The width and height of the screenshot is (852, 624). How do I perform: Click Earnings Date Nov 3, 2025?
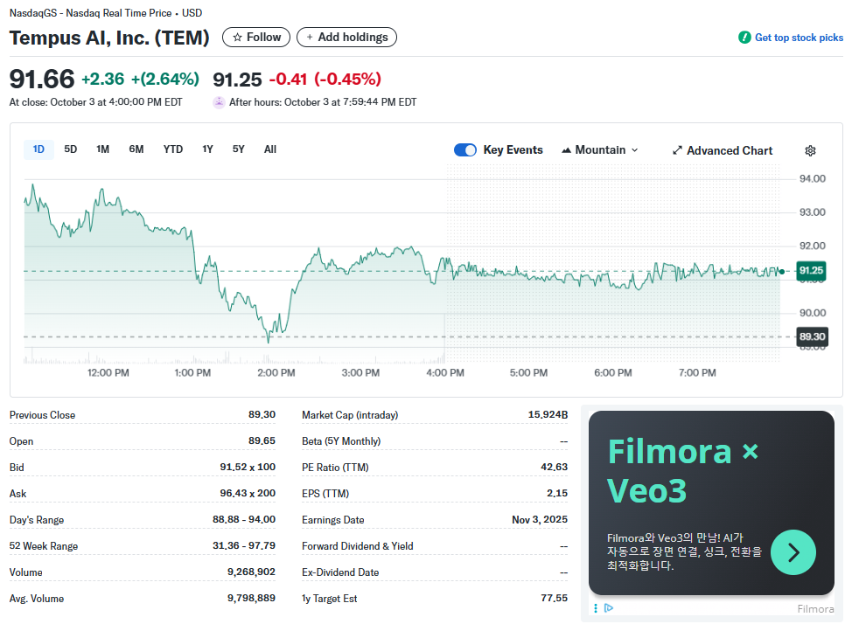pyautogui.click(x=540, y=519)
